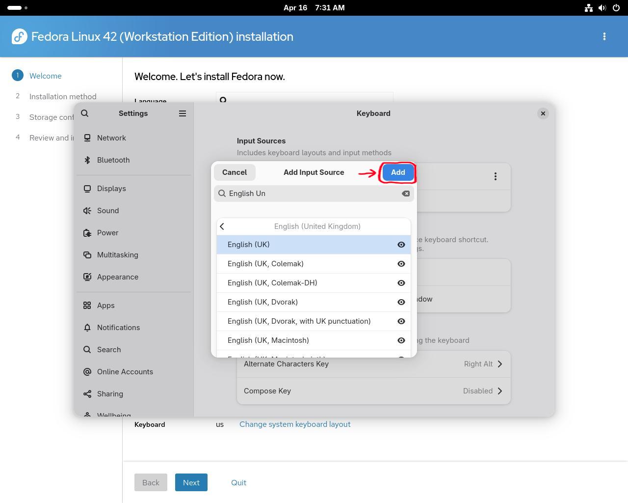Preview English (UK, Colemak-DH) layout
Viewport: 628px width, 503px height.
pos(401,283)
